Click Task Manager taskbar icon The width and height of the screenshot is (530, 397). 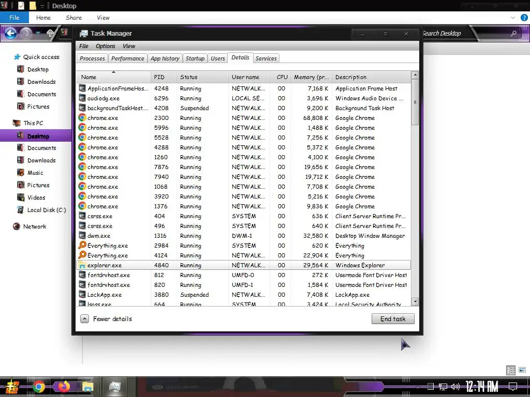(115, 387)
